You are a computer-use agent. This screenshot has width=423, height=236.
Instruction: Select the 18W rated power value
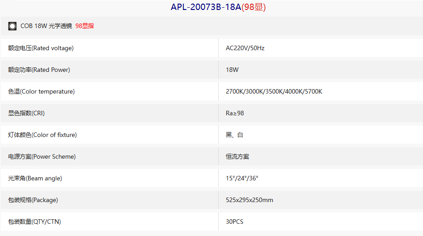232,70
